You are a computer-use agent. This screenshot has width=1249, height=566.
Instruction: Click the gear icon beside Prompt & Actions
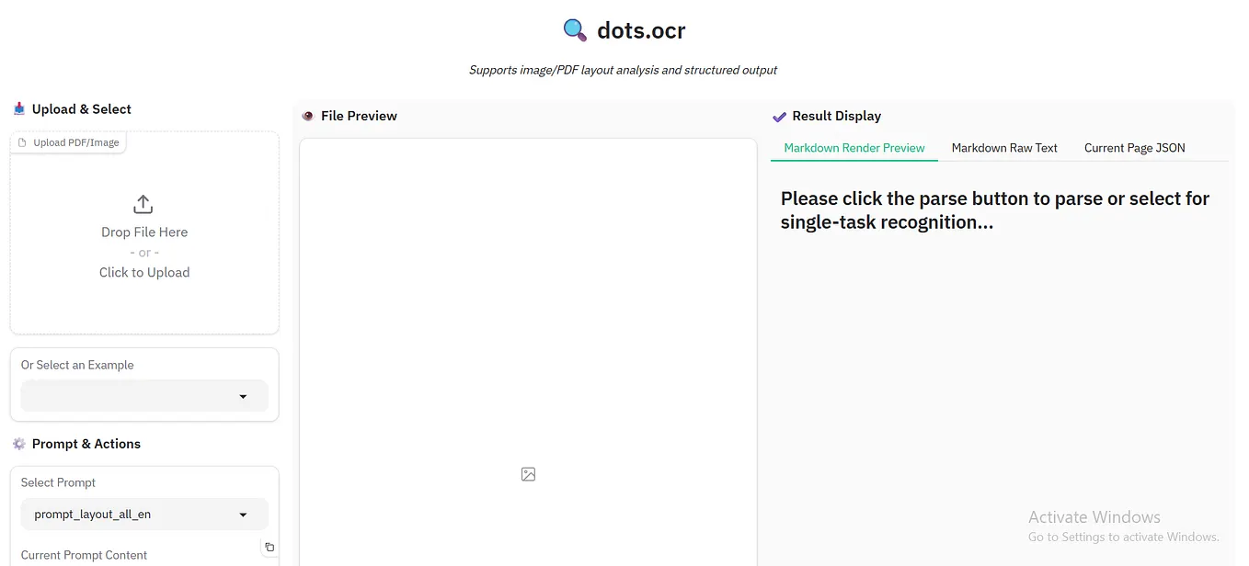click(x=19, y=443)
